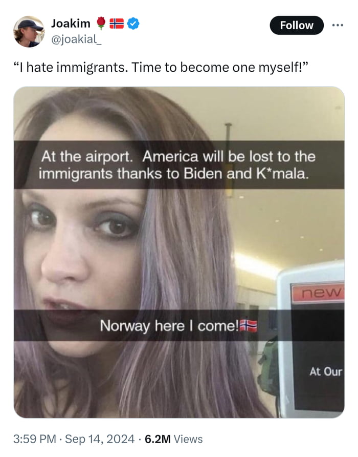Image resolution: width=358 pixels, height=457 pixels.
Task: Open the three-dot more options menu
Action: tap(338, 25)
